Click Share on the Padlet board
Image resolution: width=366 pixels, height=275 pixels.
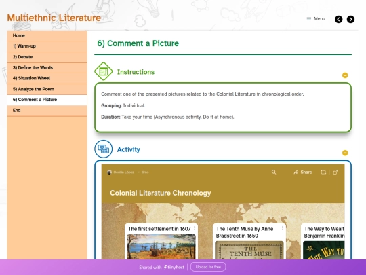[x=303, y=172]
